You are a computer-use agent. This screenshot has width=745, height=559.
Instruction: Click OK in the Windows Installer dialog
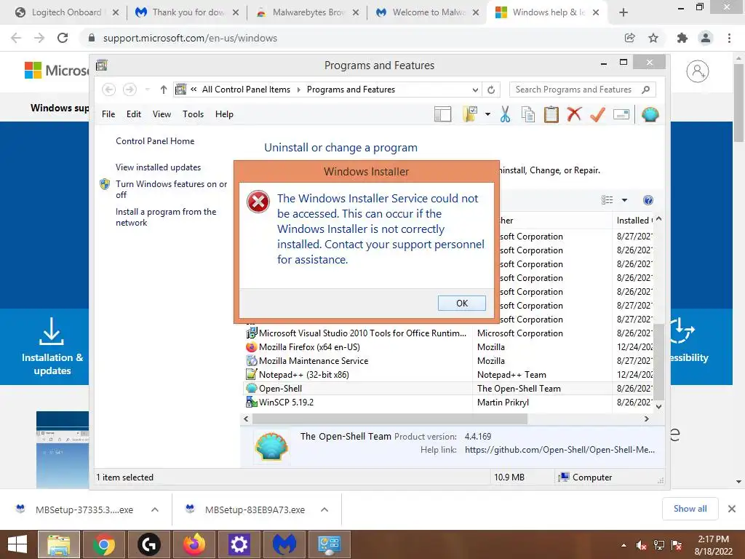(461, 304)
